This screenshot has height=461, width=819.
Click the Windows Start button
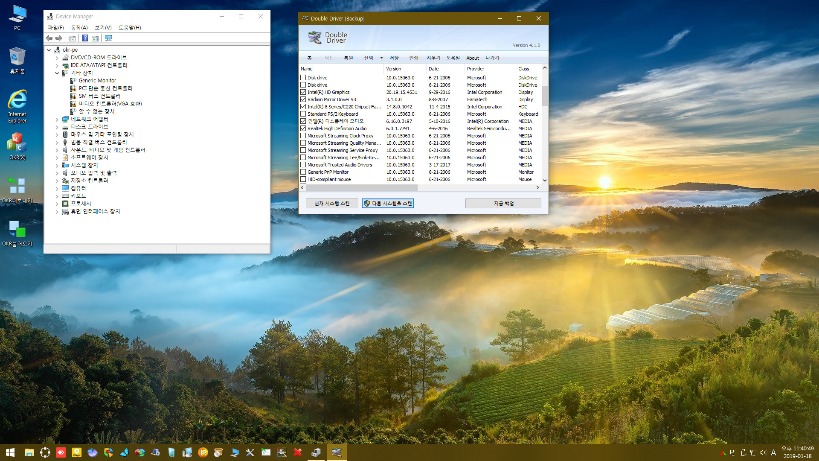10,452
